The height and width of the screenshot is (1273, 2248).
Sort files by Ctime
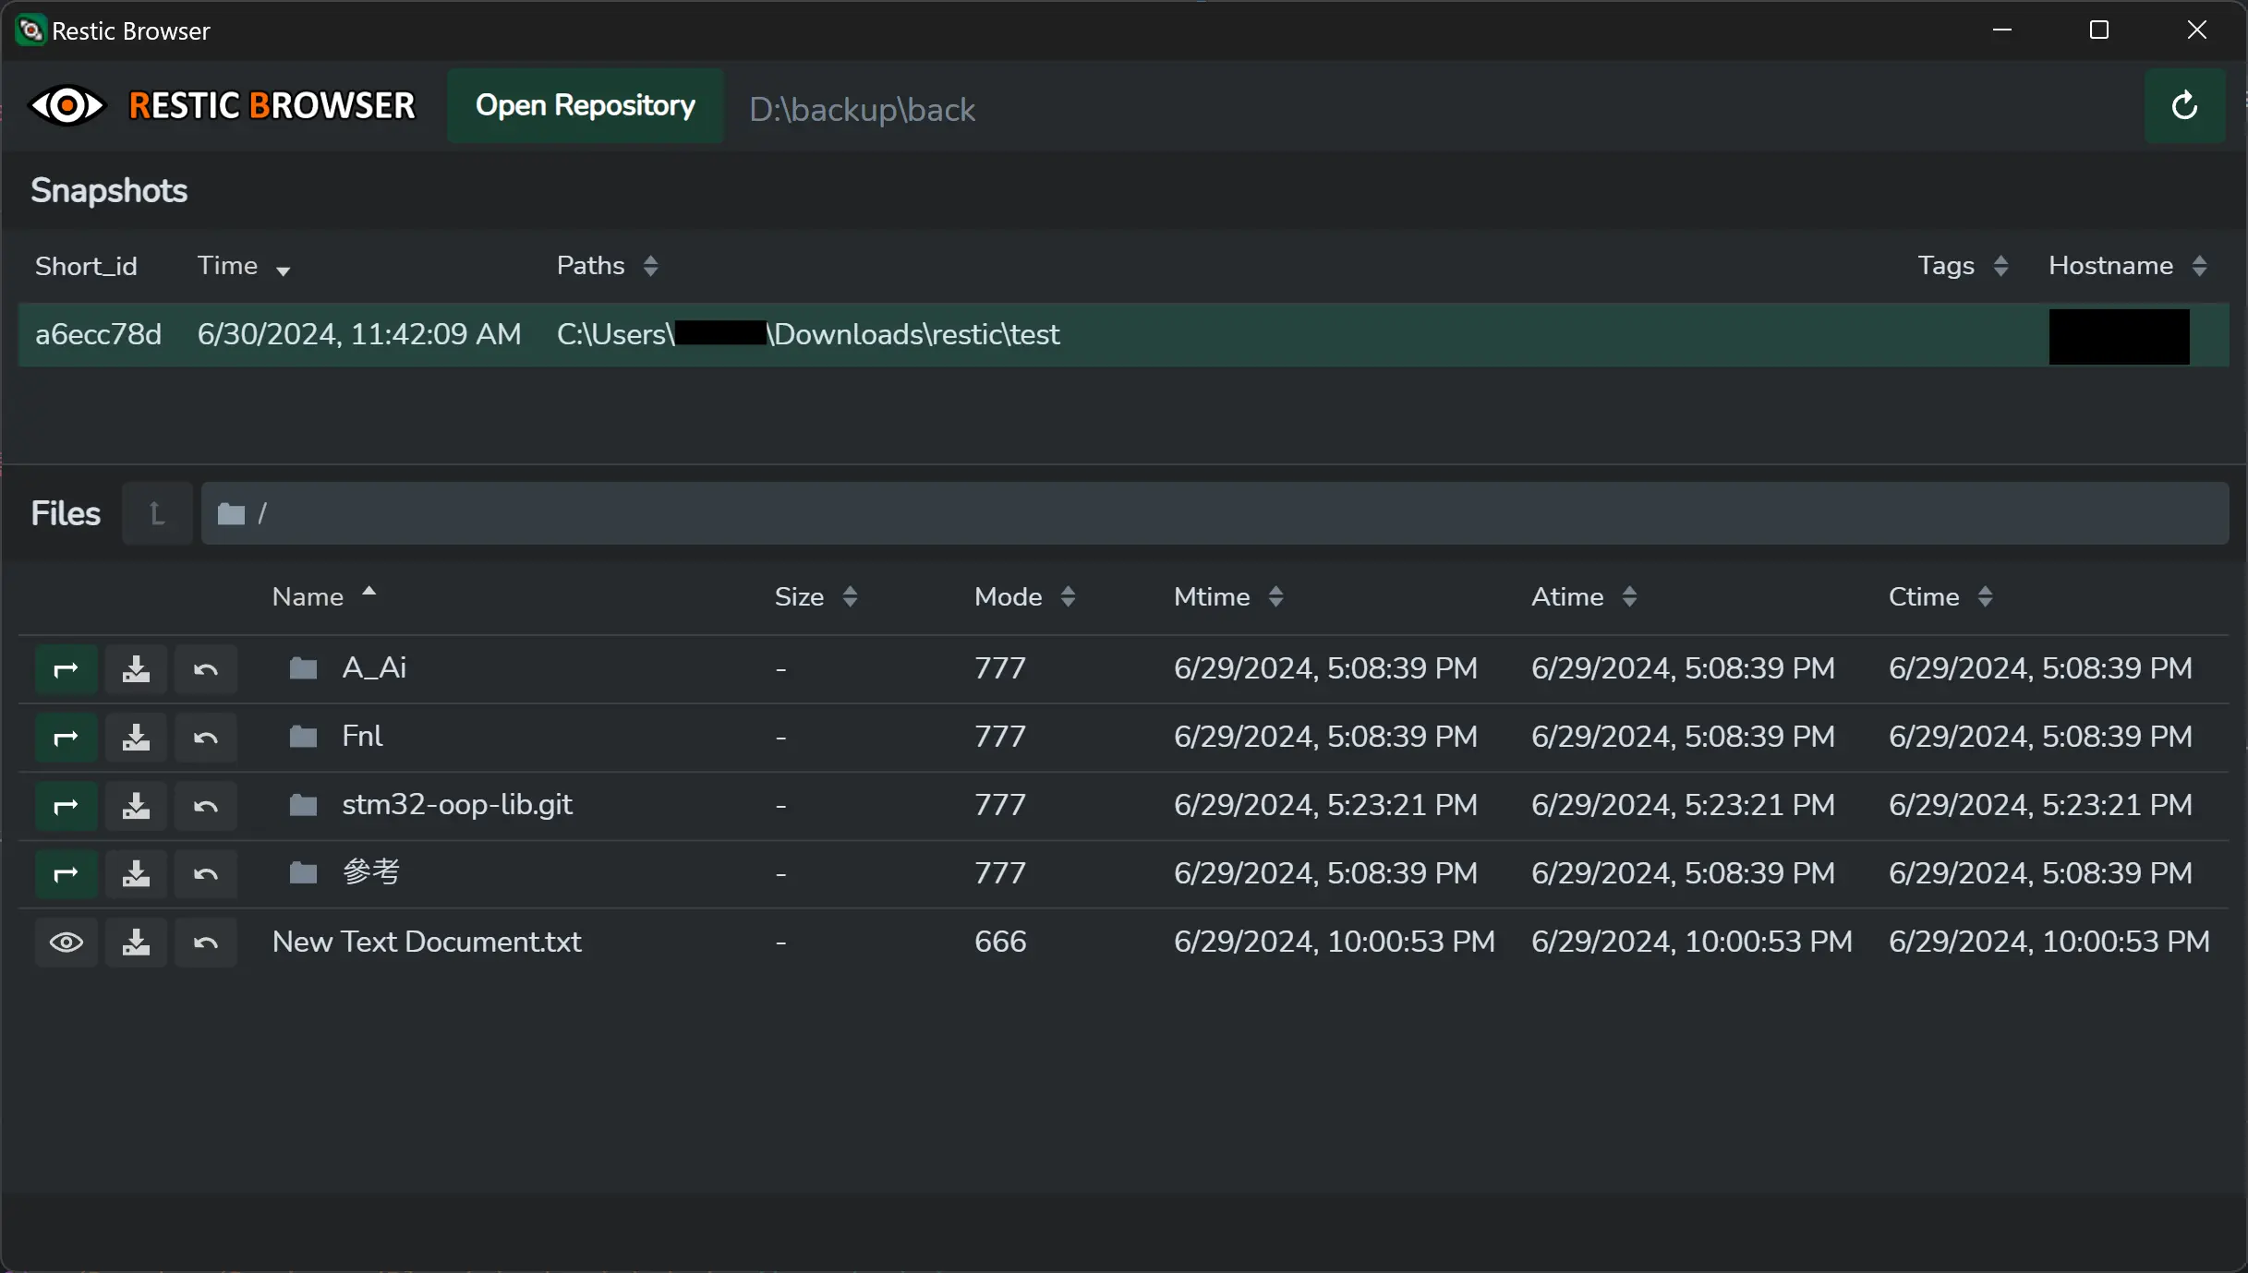click(1940, 596)
